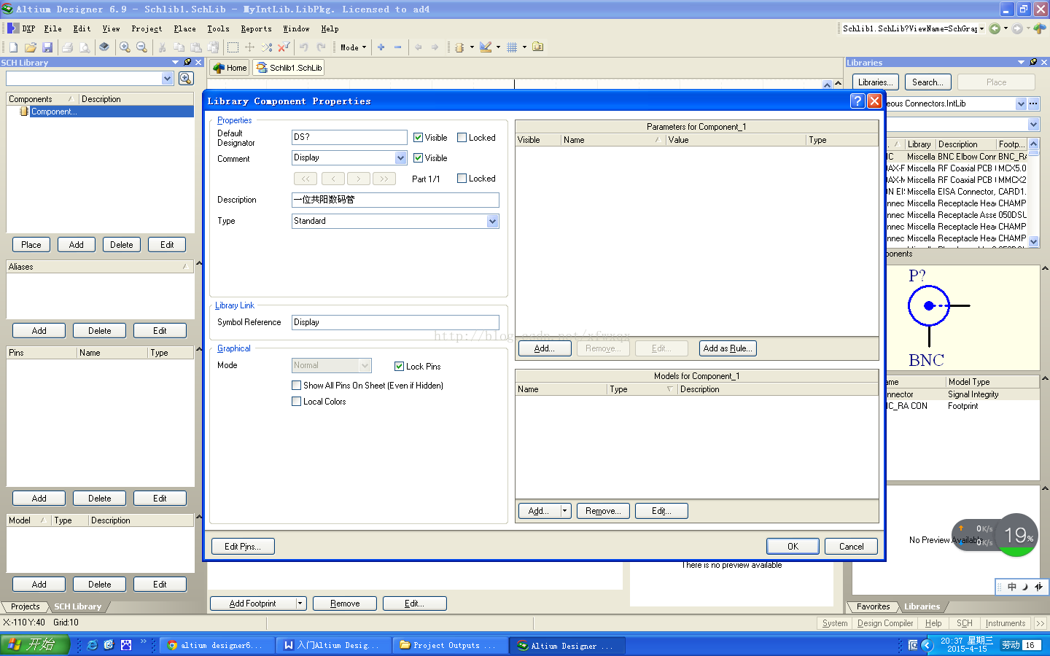The width and height of the screenshot is (1050, 656).
Task: Click OK to confirm component properties
Action: tap(793, 547)
